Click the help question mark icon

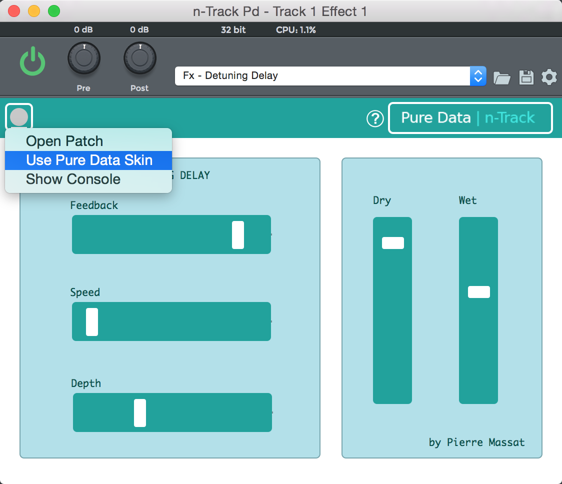(375, 118)
